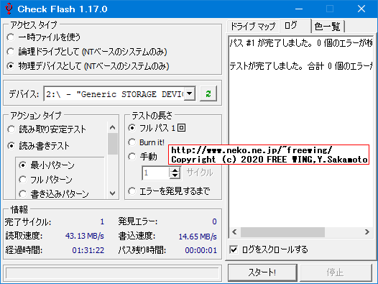Click the write speed value 14.65 MB/s

[x=198, y=237]
